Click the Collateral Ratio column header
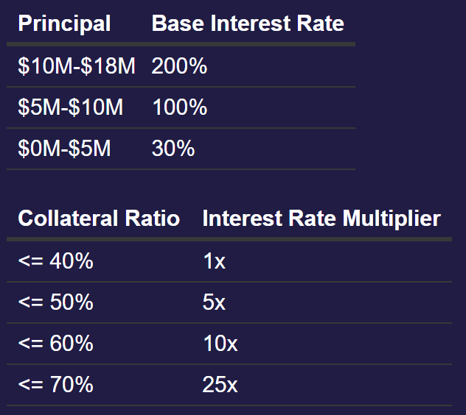Viewport: 466px width, 415px height. point(99,219)
